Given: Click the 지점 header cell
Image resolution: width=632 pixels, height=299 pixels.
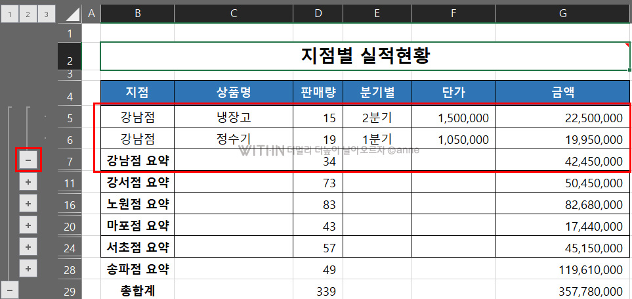Looking at the screenshot, I should pyautogui.click(x=137, y=93).
